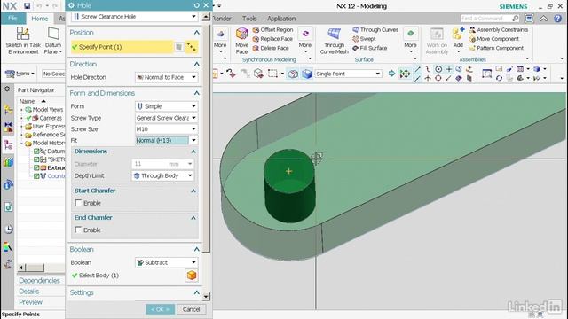
Task: Click Through Curve Mesh tool
Action: click(334, 41)
